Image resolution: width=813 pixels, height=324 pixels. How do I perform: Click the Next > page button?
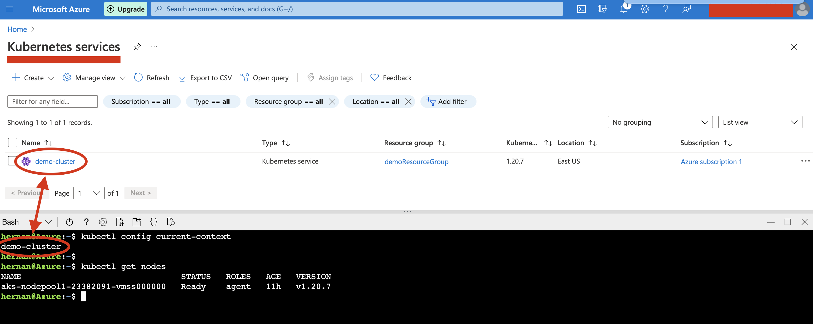pyautogui.click(x=140, y=193)
